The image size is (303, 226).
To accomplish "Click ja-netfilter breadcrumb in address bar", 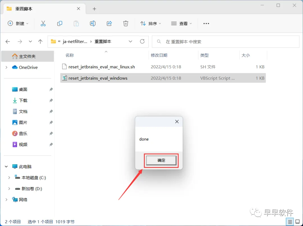I will coord(75,41).
